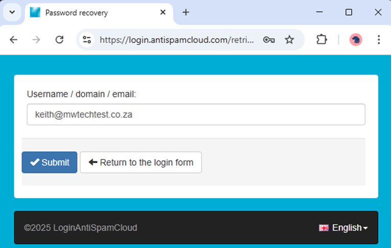
Task: Click the Username / domain / email field
Action: pos(196,115)
